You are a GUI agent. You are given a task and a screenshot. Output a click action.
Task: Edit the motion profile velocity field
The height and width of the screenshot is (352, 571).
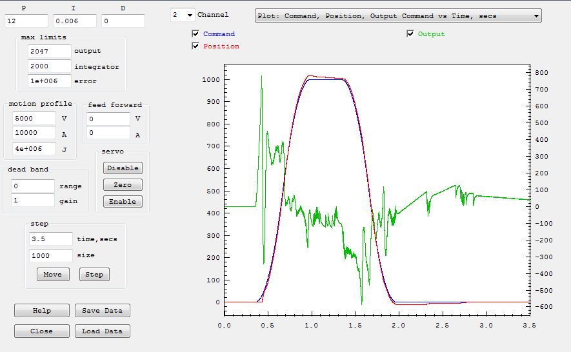[34, 119]
